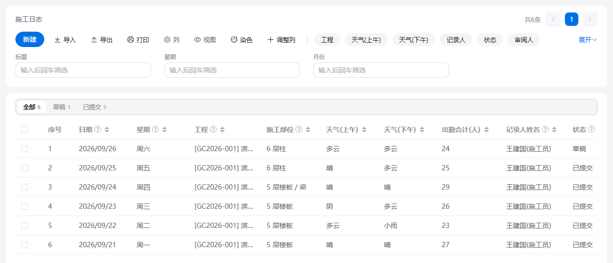613x263 pixels.
Task: Check the row for 2026/09/22
Action: (x=25, y=226)
